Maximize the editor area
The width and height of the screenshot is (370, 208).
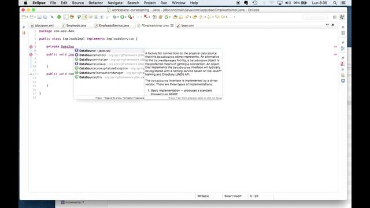click(x=333, y=24)
